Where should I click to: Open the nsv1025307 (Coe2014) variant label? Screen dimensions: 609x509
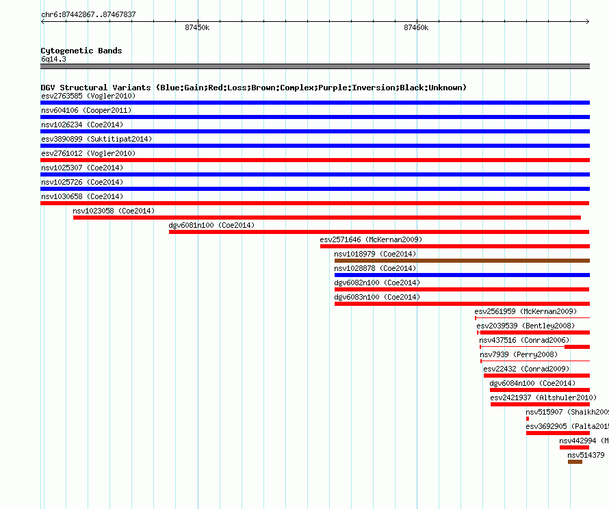coord(82,168)
